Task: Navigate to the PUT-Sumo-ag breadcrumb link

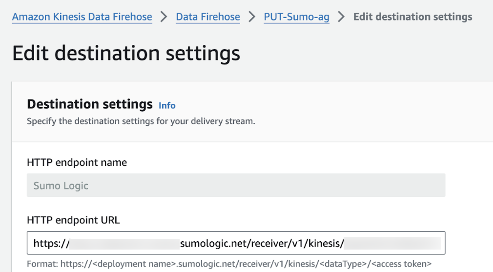Action: coord(296,17)
